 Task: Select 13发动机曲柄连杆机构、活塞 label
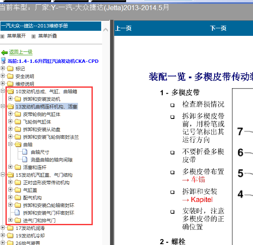pyautogui.click(x=46, y=107)
